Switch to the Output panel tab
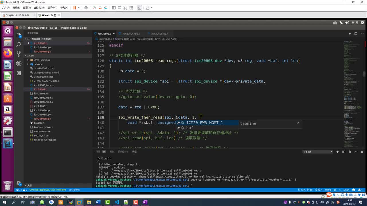This screenshot has height=206, width=367. click(x=112, y=152)
